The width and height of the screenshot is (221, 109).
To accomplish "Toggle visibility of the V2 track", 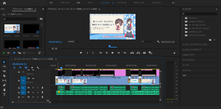I will click(x=33, y=70).
